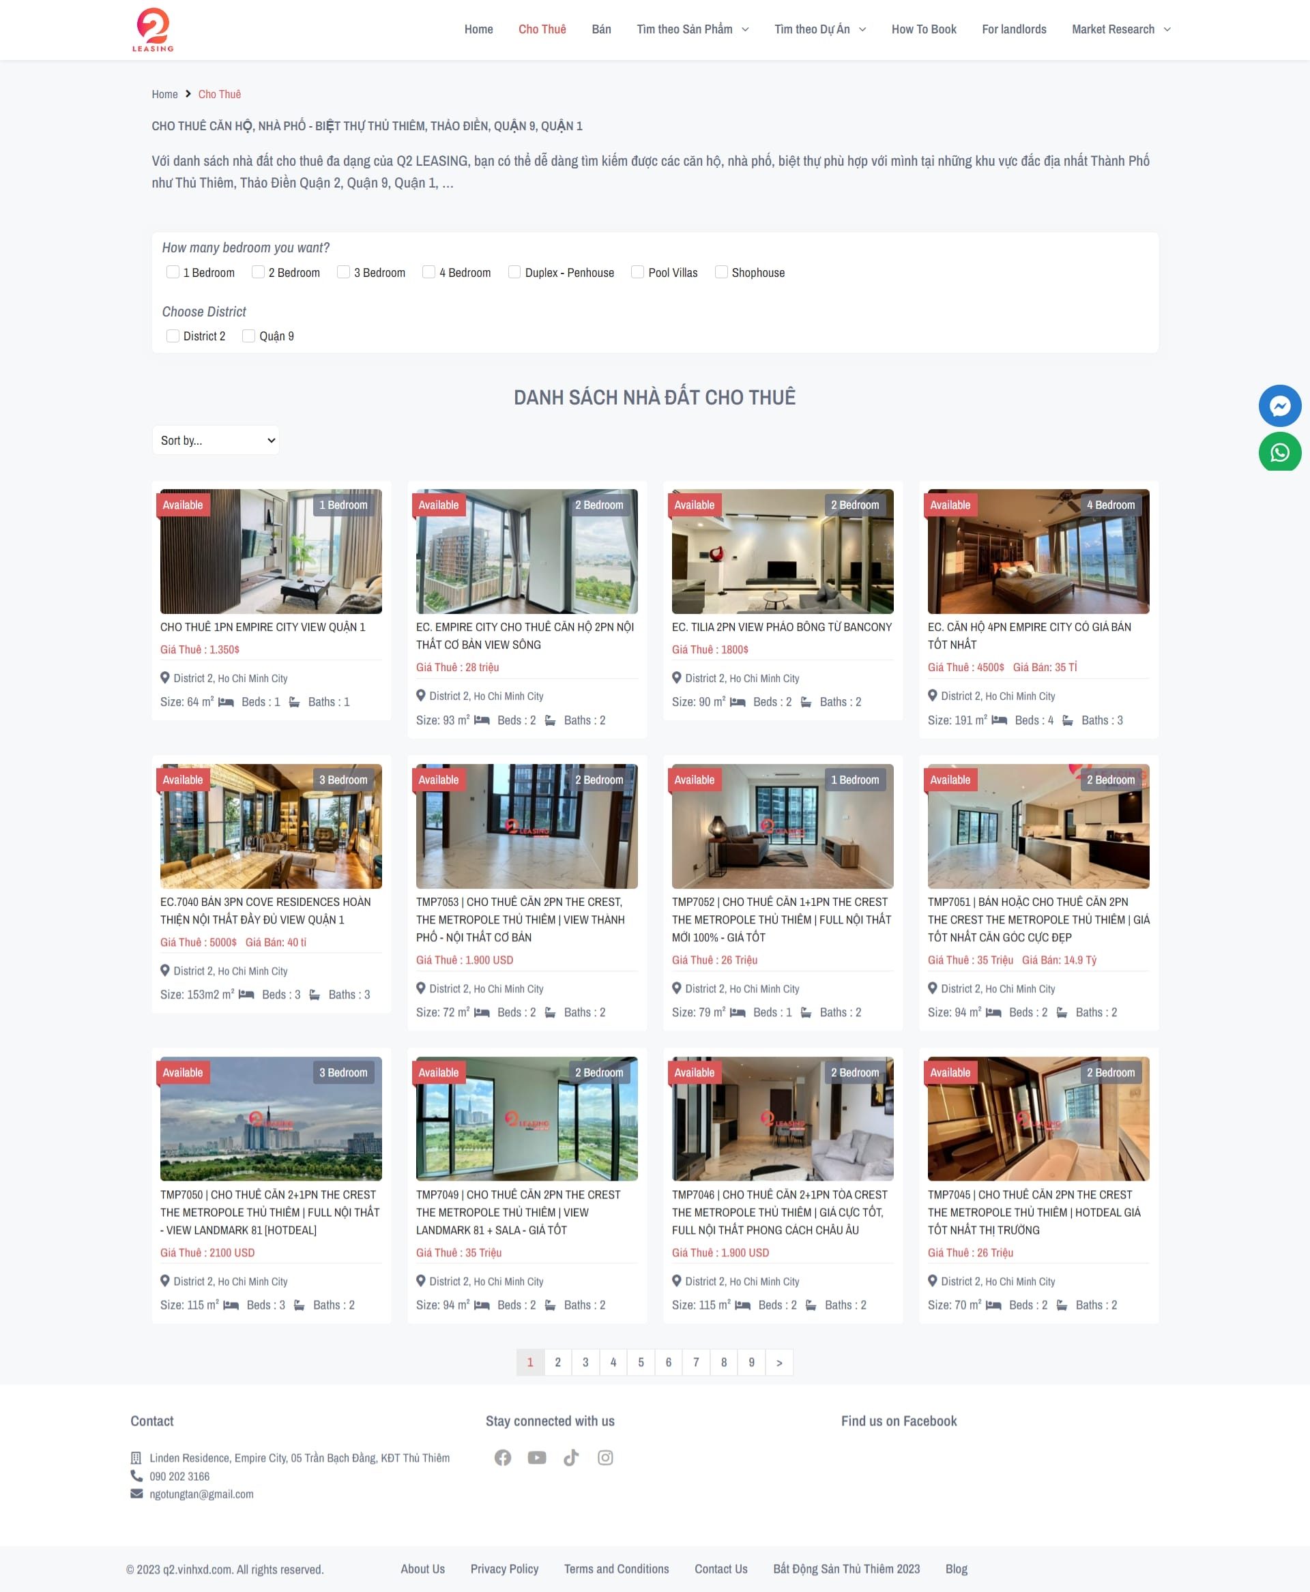Open the WhatsApp chat icon
The height and width of the screenshot is (1592, 1310).
click(1279, 452)
